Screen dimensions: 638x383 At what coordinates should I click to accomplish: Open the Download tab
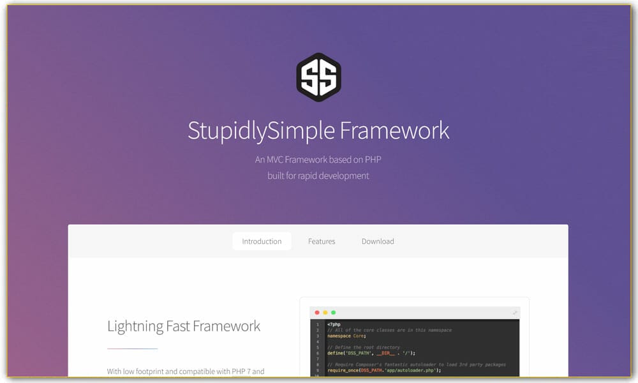(377, 241)
